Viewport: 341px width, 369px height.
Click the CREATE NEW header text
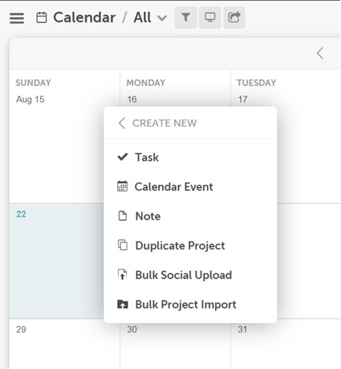pyautogui.click(x=165, y=123)
